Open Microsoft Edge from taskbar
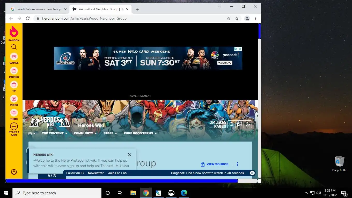Viewport: 352px width, 198px height. pyautogui.click(x=184, y=193)
